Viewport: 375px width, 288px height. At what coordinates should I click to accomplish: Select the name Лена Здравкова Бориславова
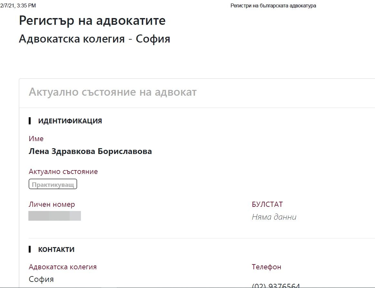pyautogui.click(x=90, y=151)
